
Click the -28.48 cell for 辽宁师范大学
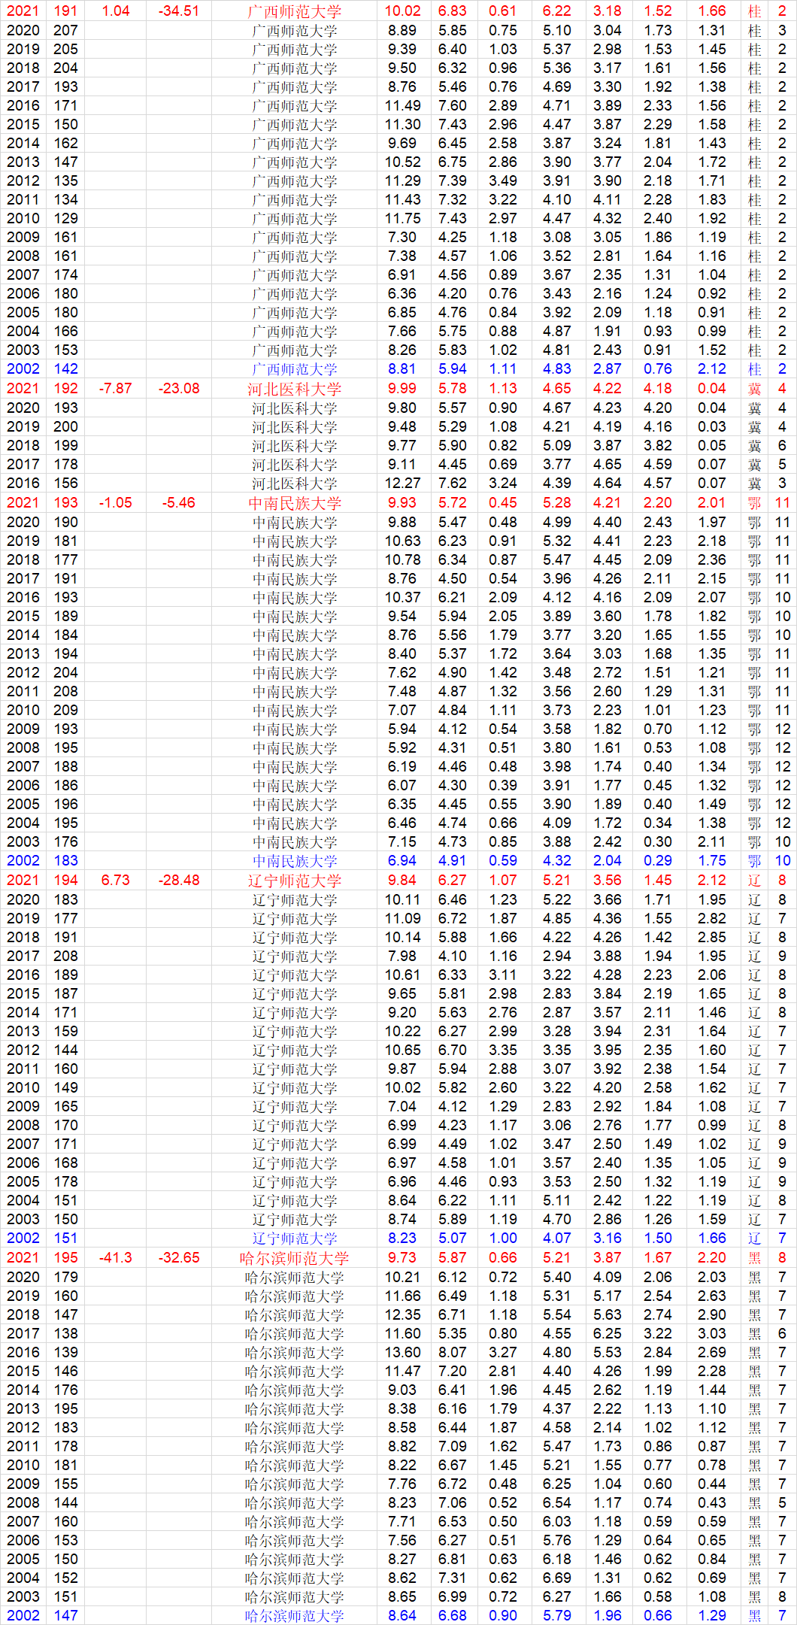coord(179,881)
